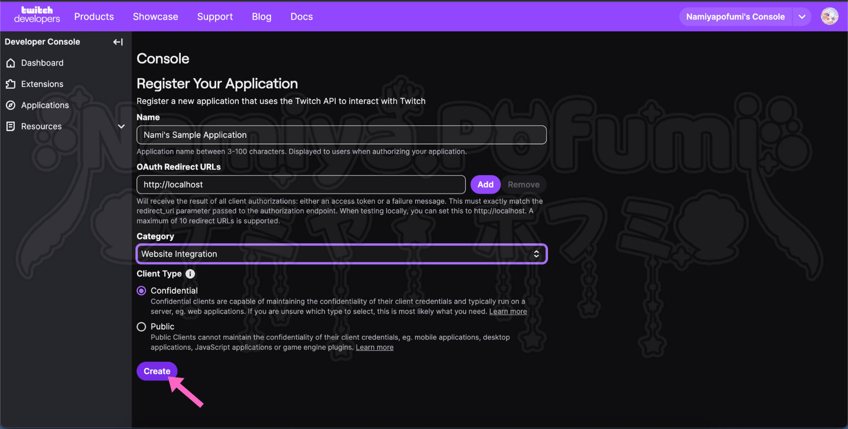The image size is (848, 429).
Task: Open the console switcher chevron
Action: tap(802, 17)
